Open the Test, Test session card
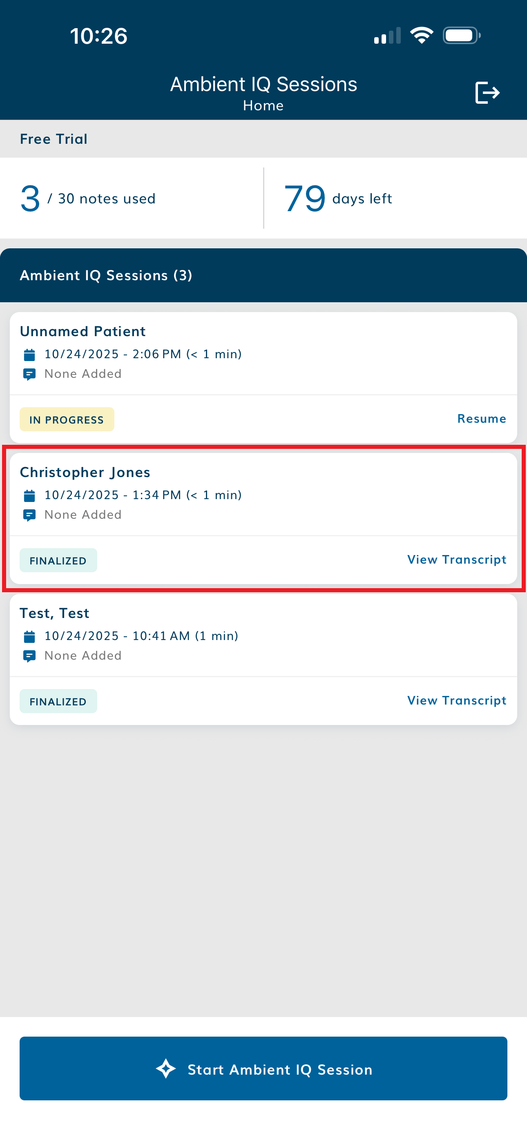The width and height of the screenshot is (527, 1142). pos(263,635)
